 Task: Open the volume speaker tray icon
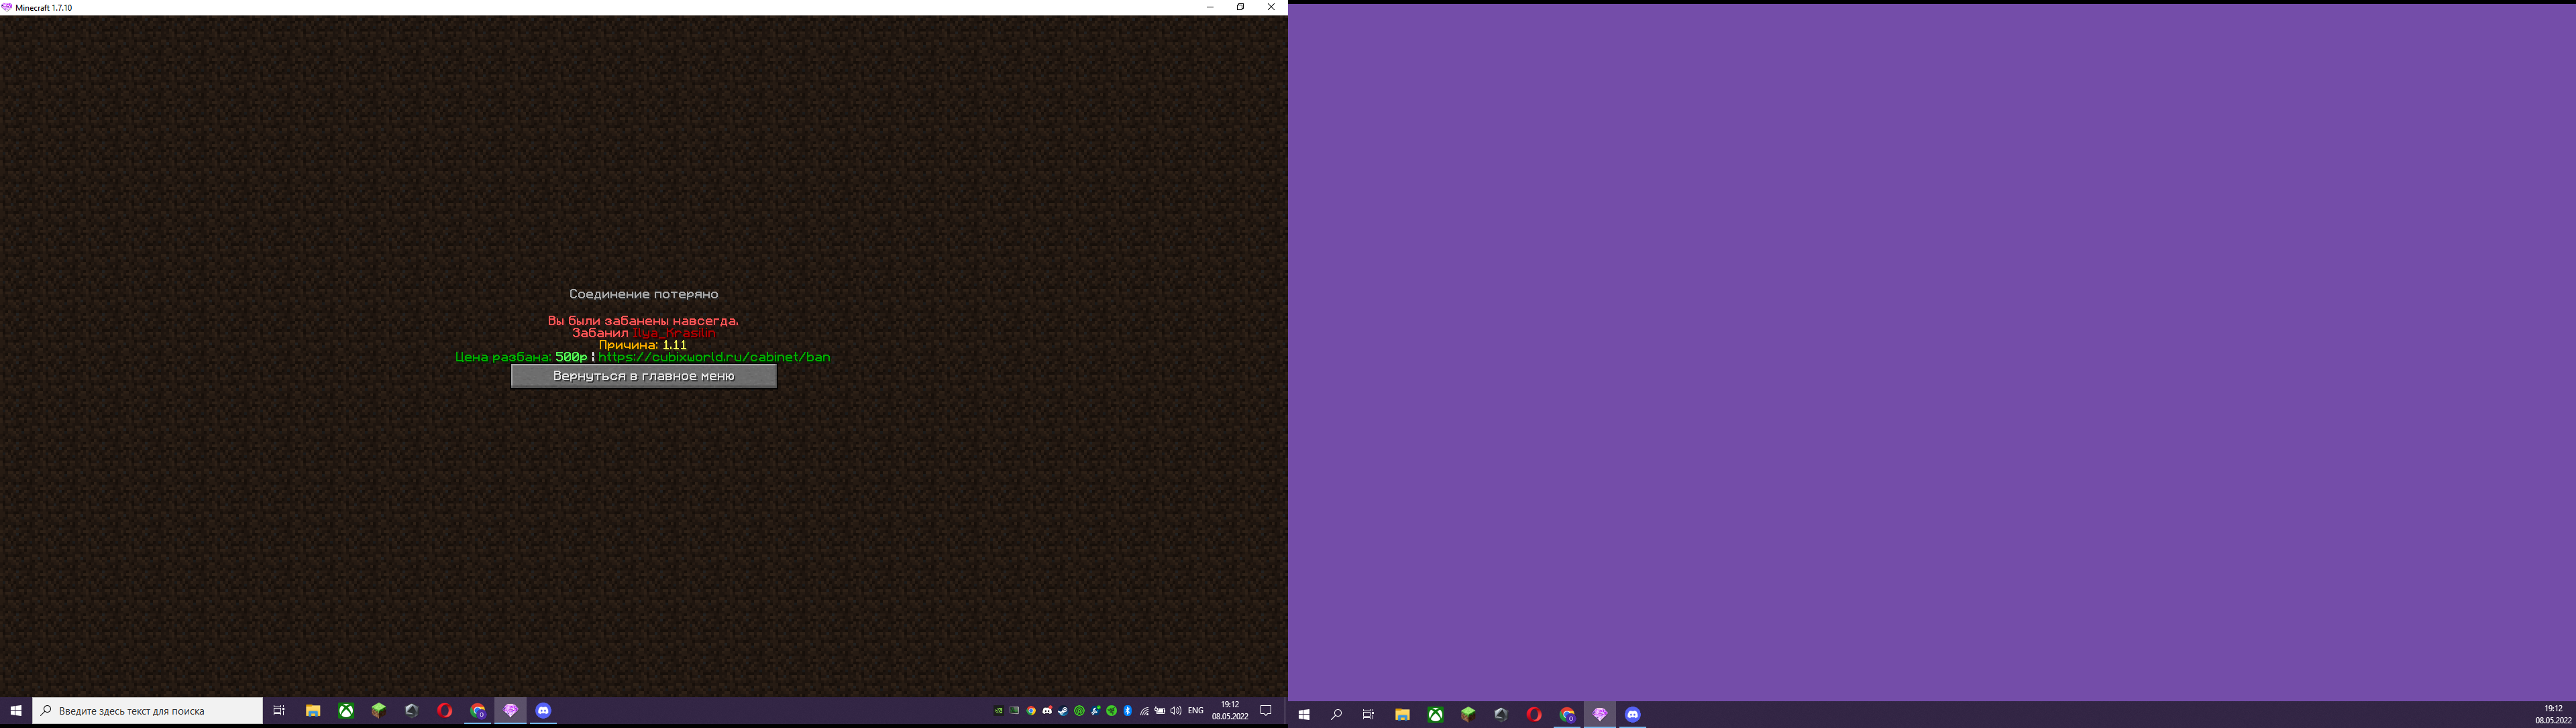tap(1176, 711)
